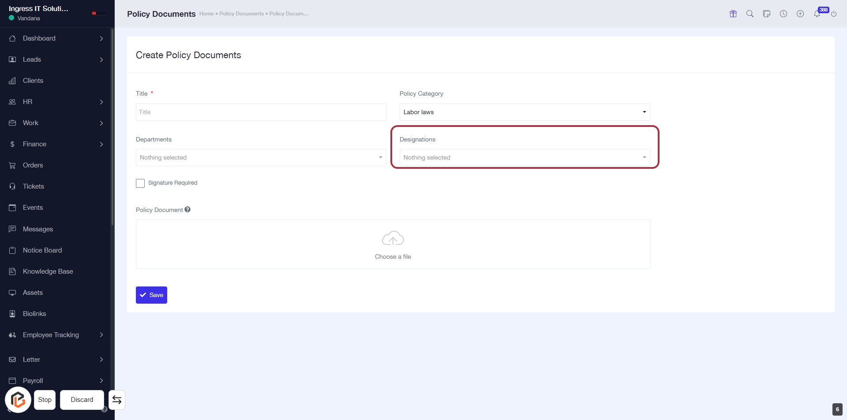
Task: Click the Discard button
Action: [x=82, y=400]
